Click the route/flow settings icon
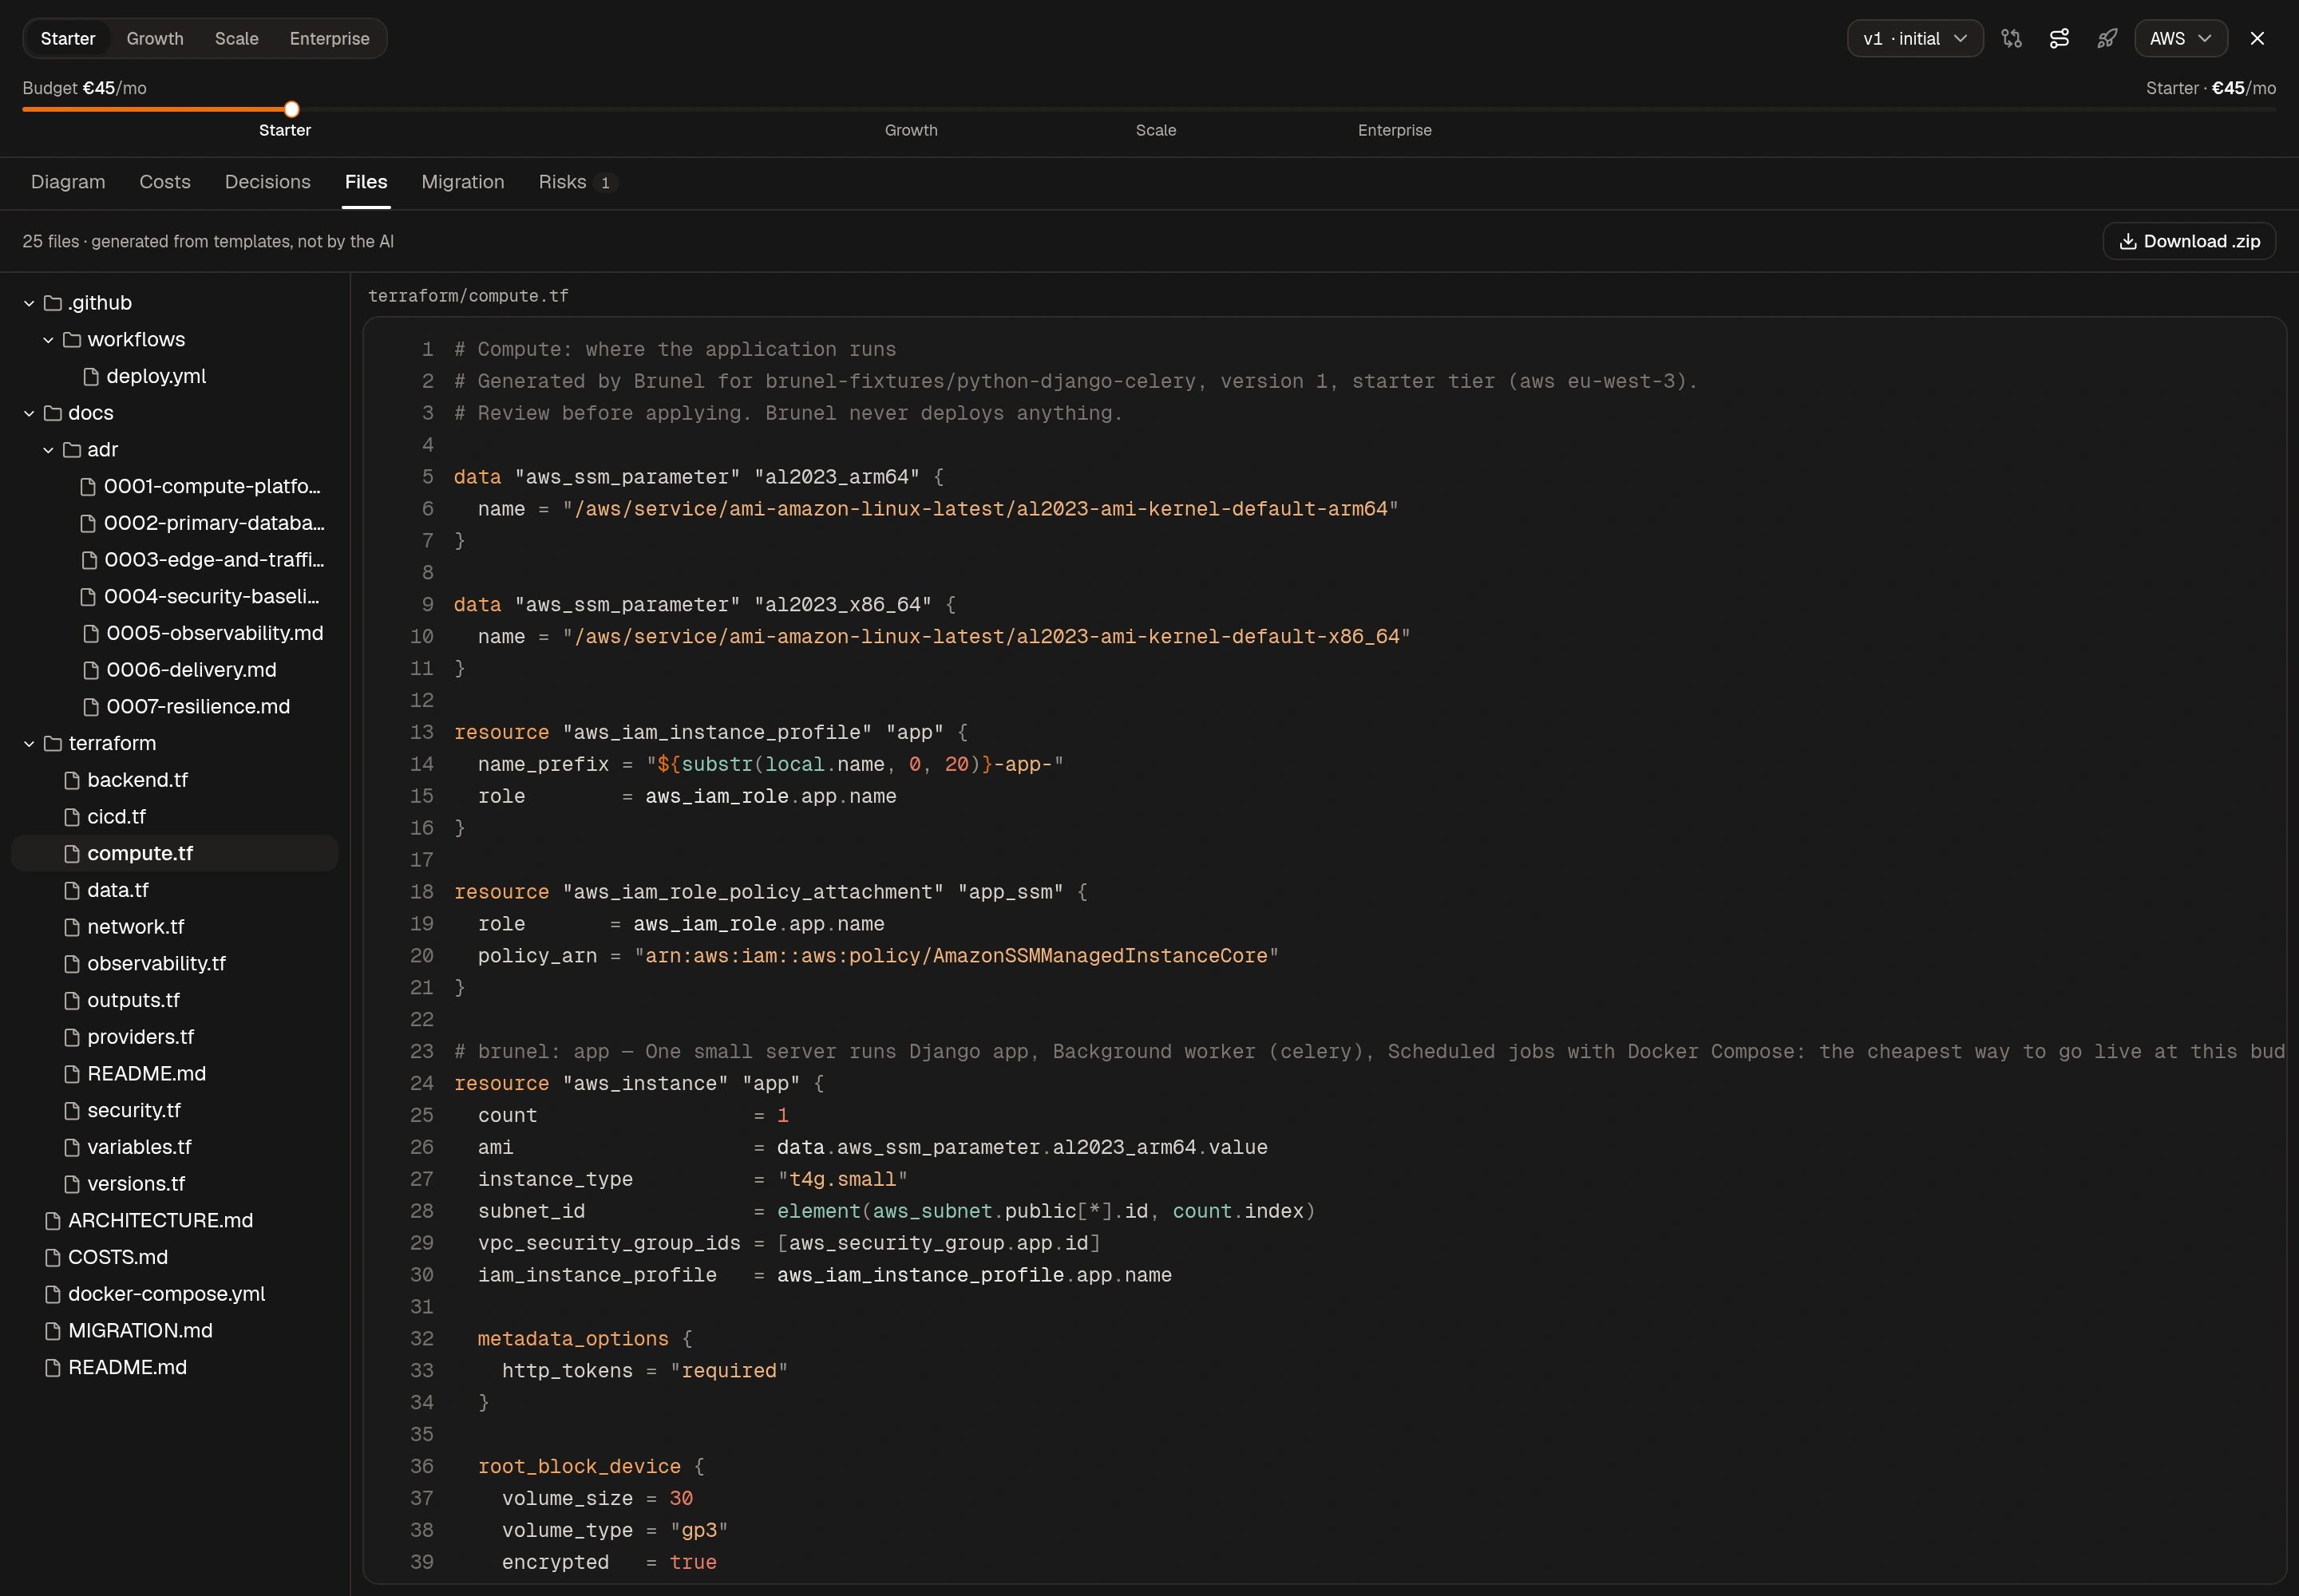 [x=2059, y=38]
